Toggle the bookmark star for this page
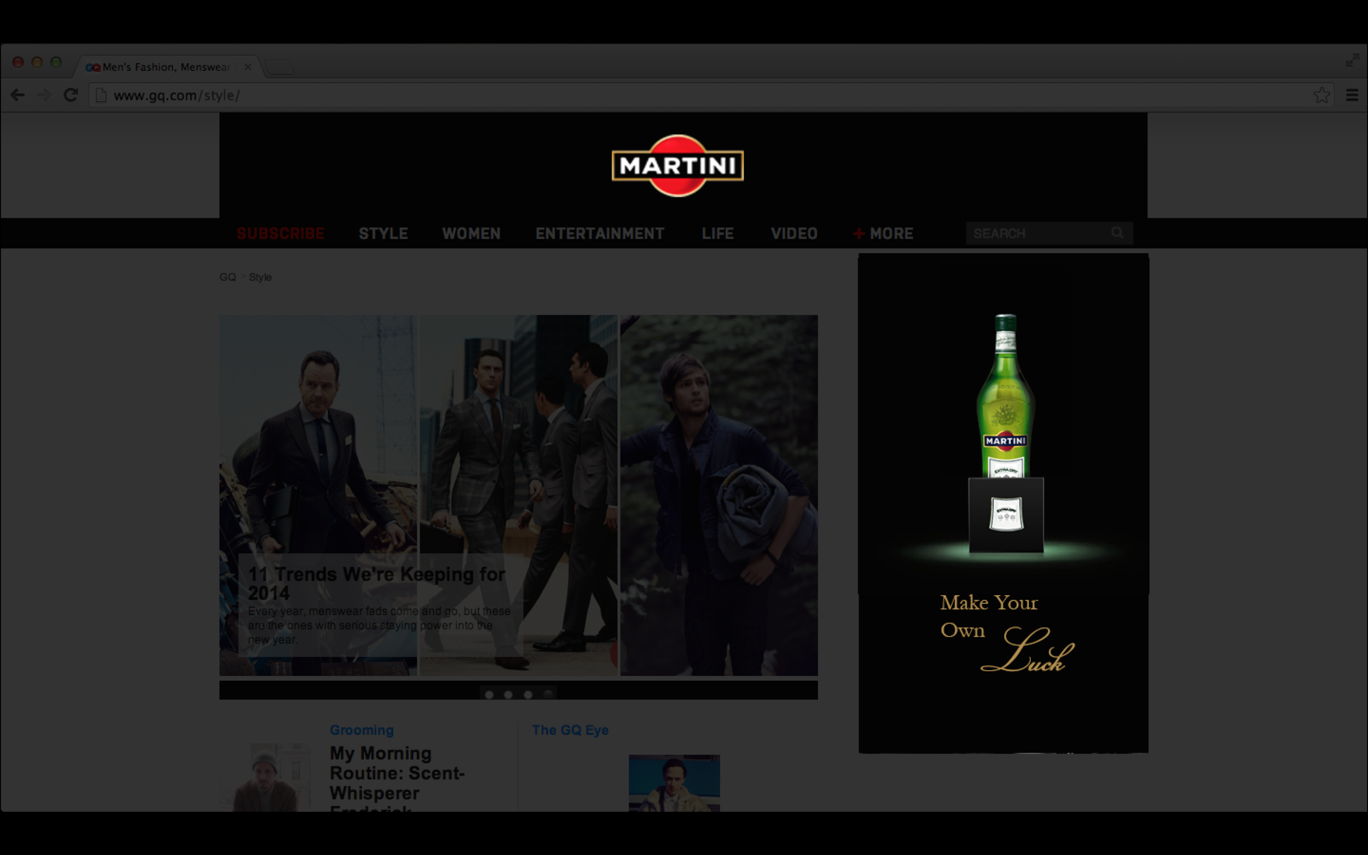1368x855 pixels. click(1321, 95)
